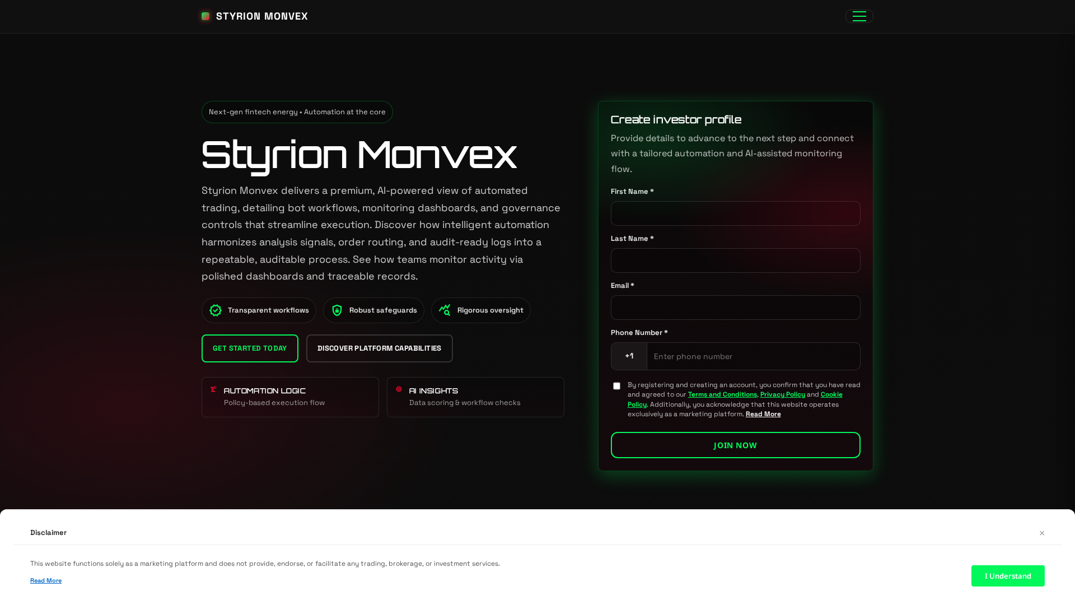Click the Robust safeguards shield icon
1075x605 pixels.
[x=336, y=310]
